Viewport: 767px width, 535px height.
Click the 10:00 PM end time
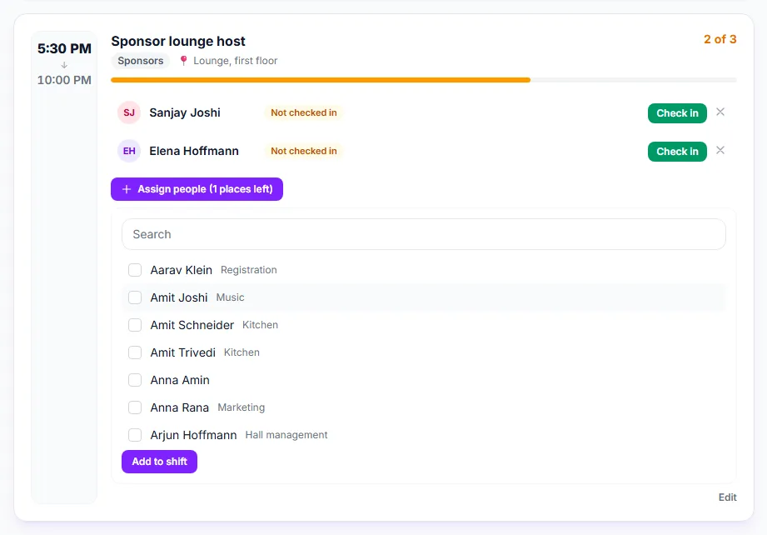(x=64, y=80)
